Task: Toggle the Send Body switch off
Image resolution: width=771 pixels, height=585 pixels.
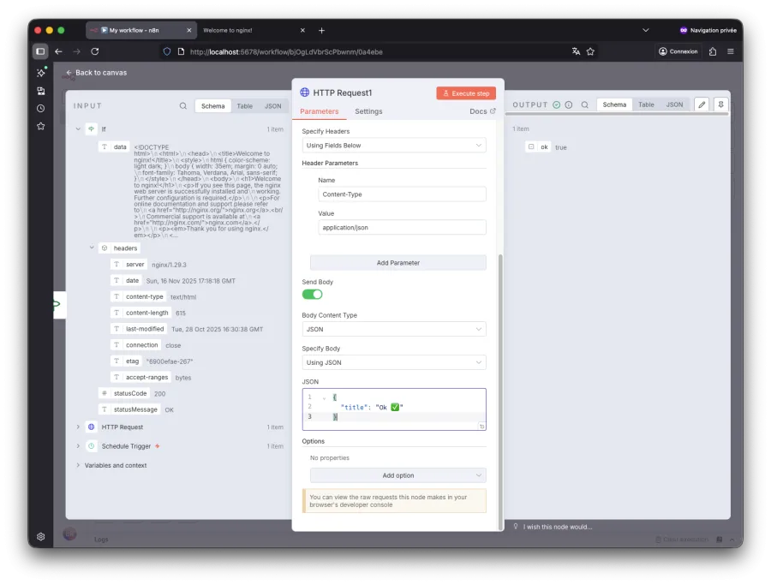Action: 312,295
